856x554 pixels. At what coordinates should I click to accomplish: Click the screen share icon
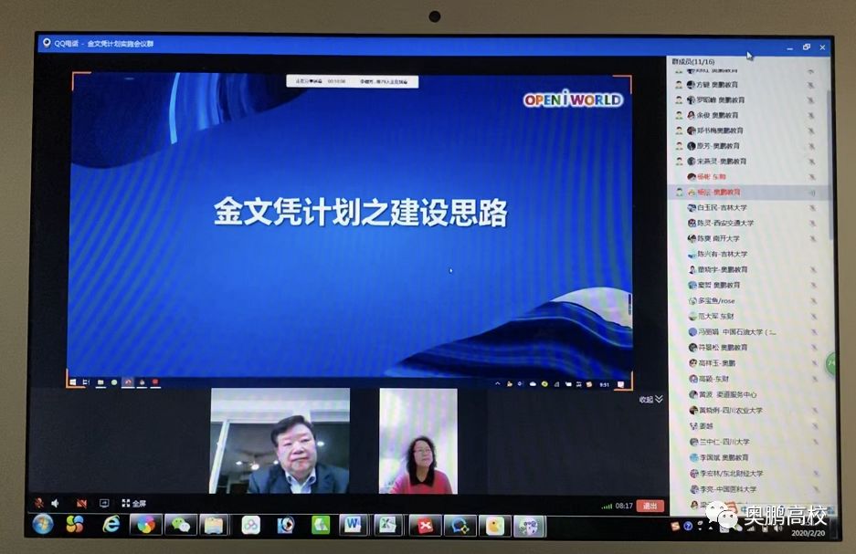click(103, 503)
